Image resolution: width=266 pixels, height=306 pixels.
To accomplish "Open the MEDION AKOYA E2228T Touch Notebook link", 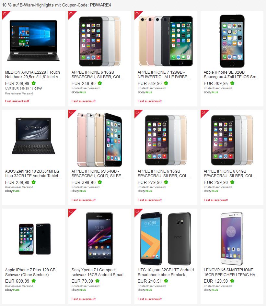I will (33, 75).
